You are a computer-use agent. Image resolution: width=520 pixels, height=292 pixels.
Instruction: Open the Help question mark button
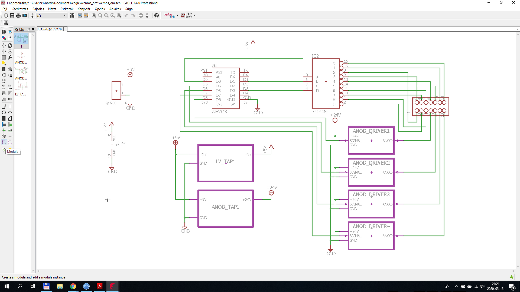pos(156,16)
